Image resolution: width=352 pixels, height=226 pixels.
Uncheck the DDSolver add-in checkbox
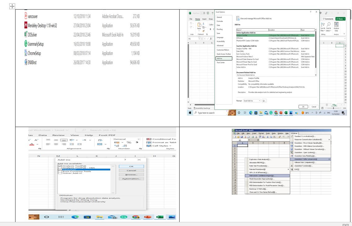pos(60,170)
